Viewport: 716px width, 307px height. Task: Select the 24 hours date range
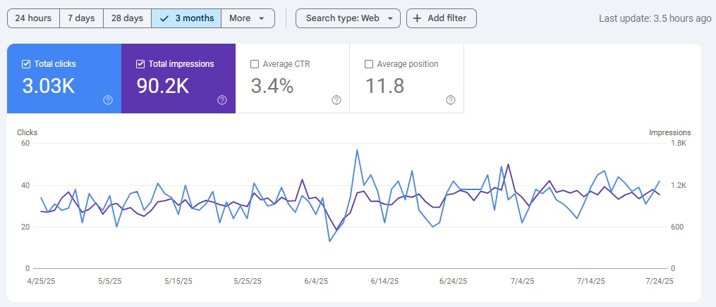click(33, 18)
